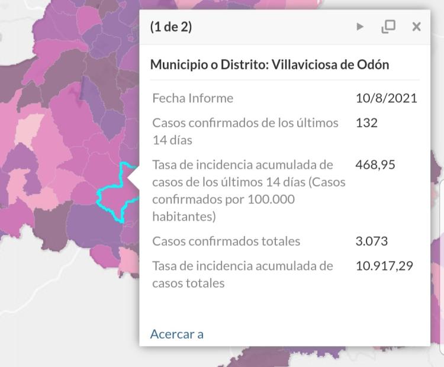Open the 'Acercar a' zoom link

(x=176, y=334)
